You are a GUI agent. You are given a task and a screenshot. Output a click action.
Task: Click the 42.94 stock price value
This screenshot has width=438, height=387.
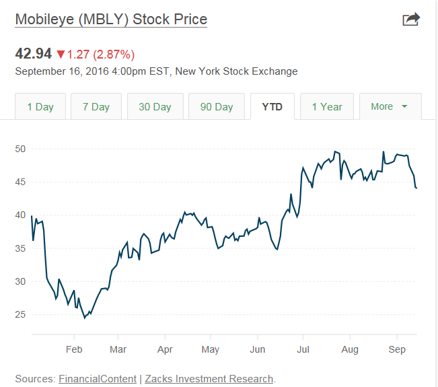point(33,55)
